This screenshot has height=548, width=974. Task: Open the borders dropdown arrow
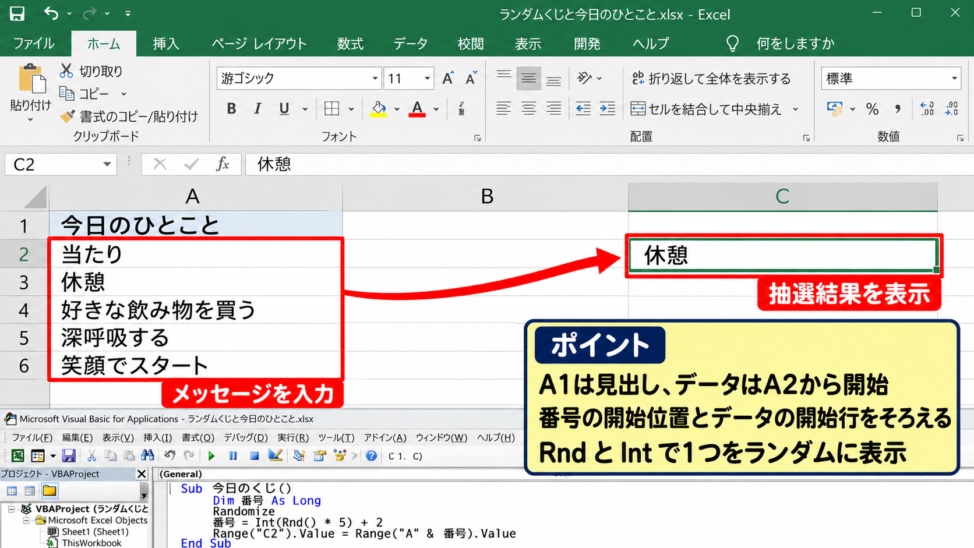351,109
